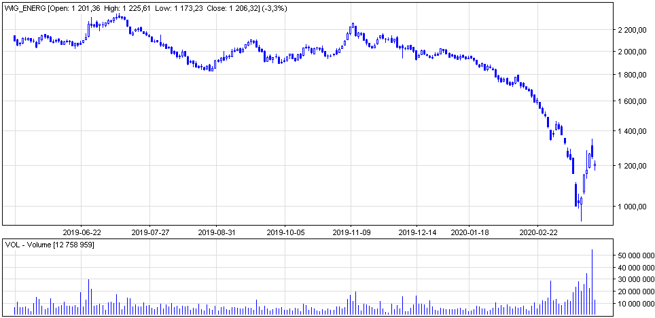
Task: Select the 50 000 000 volume axis label
Action: (635, 255)
